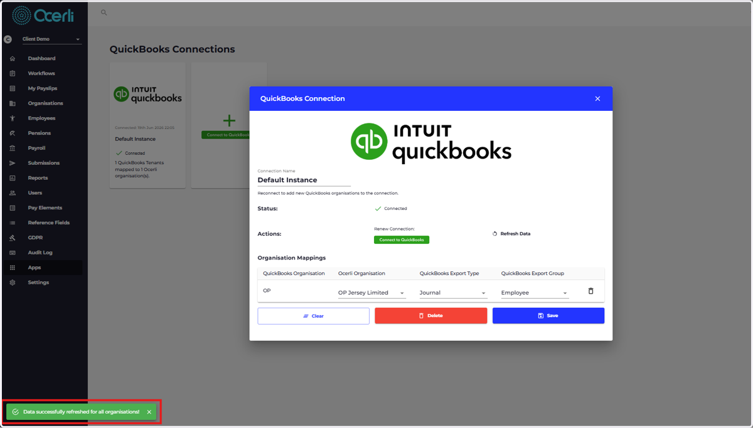Click the Organisations building icon

(13, 103)
